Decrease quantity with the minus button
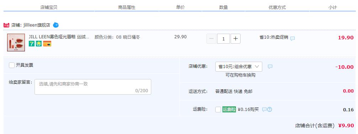358x134 pixels. [x=211, y=39]
